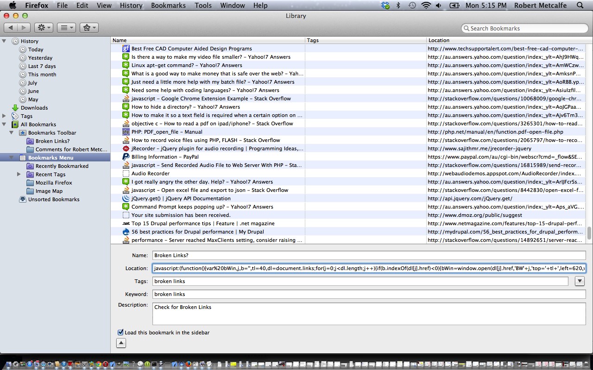This screenshot has width=593, height=370.
Task: Open Downloads via green arrow icon
Action: point(15,108)
